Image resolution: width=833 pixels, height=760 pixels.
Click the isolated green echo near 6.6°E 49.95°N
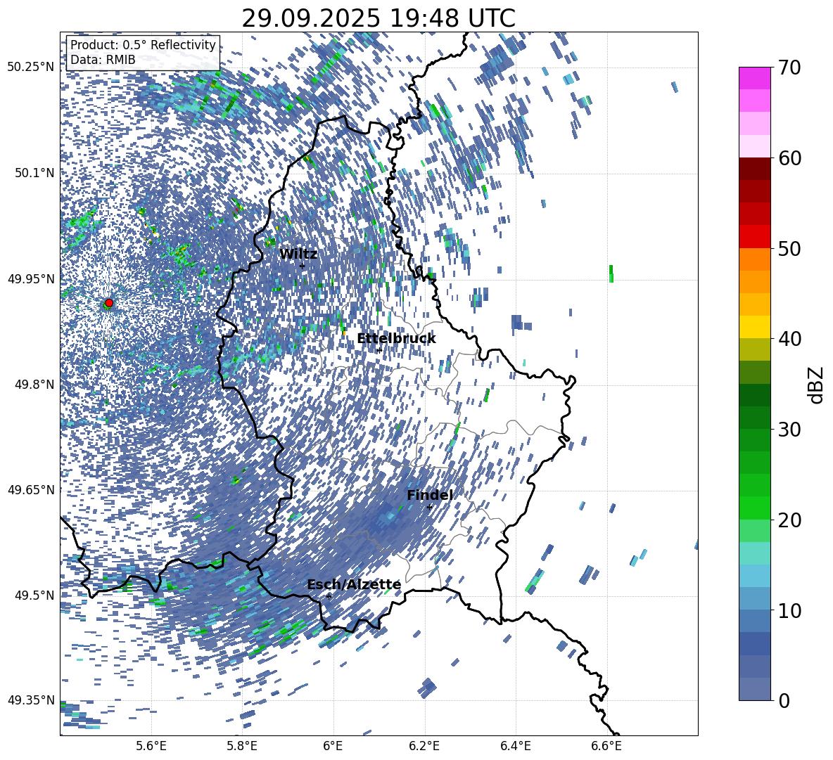611,273
